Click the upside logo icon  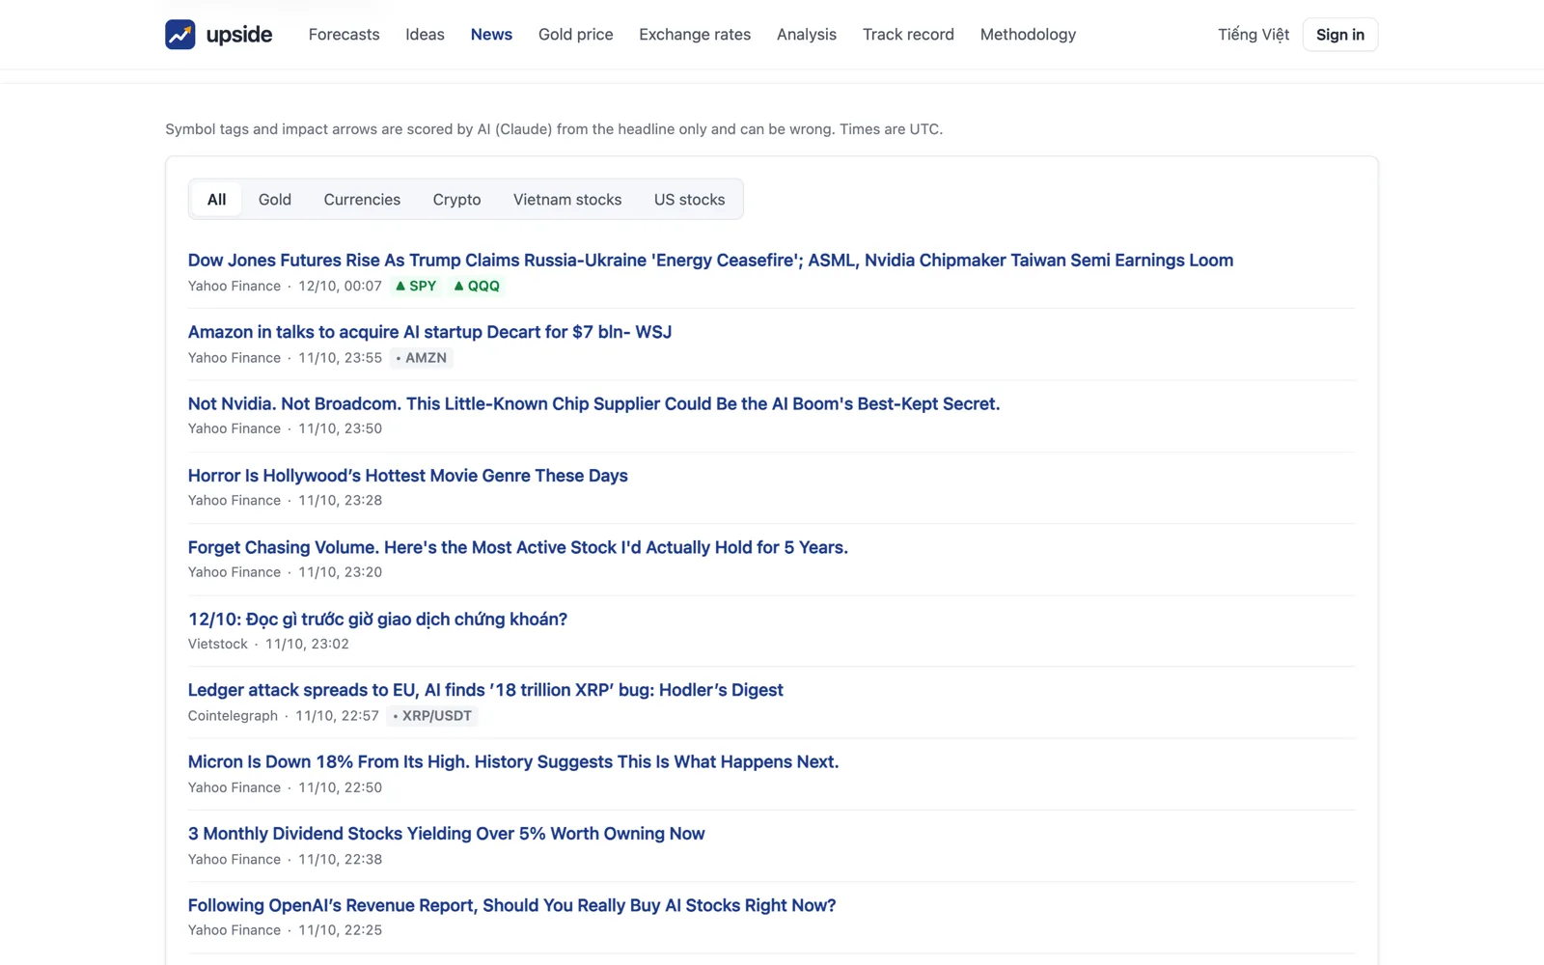point(180,35)
